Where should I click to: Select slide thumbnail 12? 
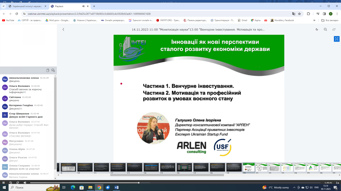click(118, 167)
